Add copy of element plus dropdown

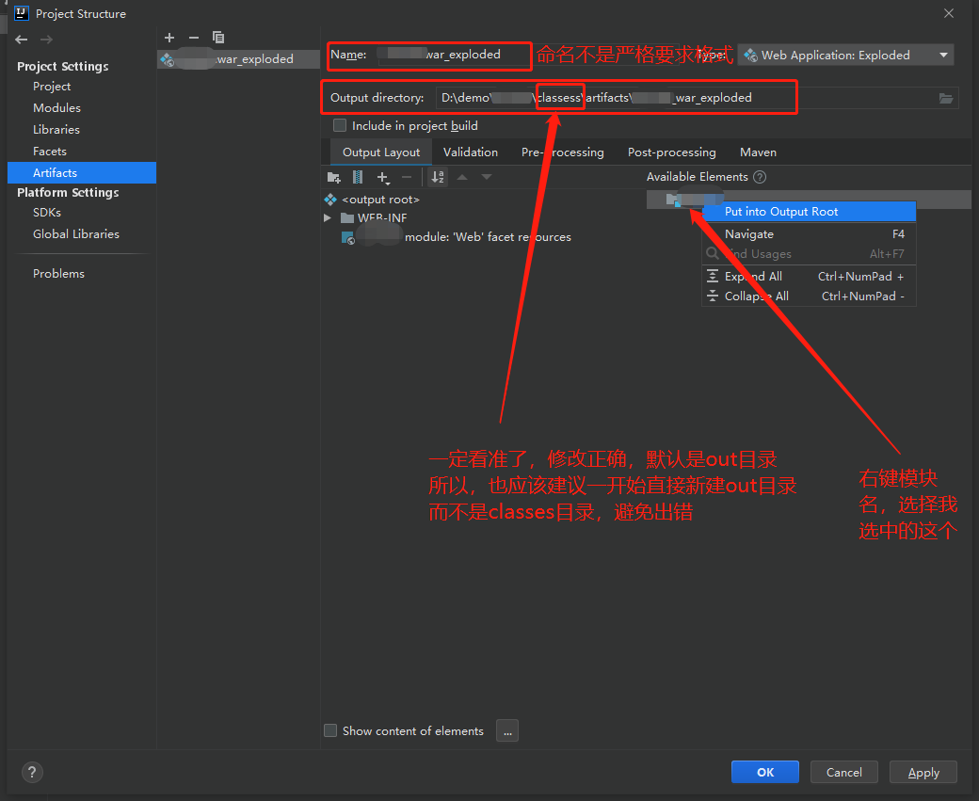(x=383, y=178)
